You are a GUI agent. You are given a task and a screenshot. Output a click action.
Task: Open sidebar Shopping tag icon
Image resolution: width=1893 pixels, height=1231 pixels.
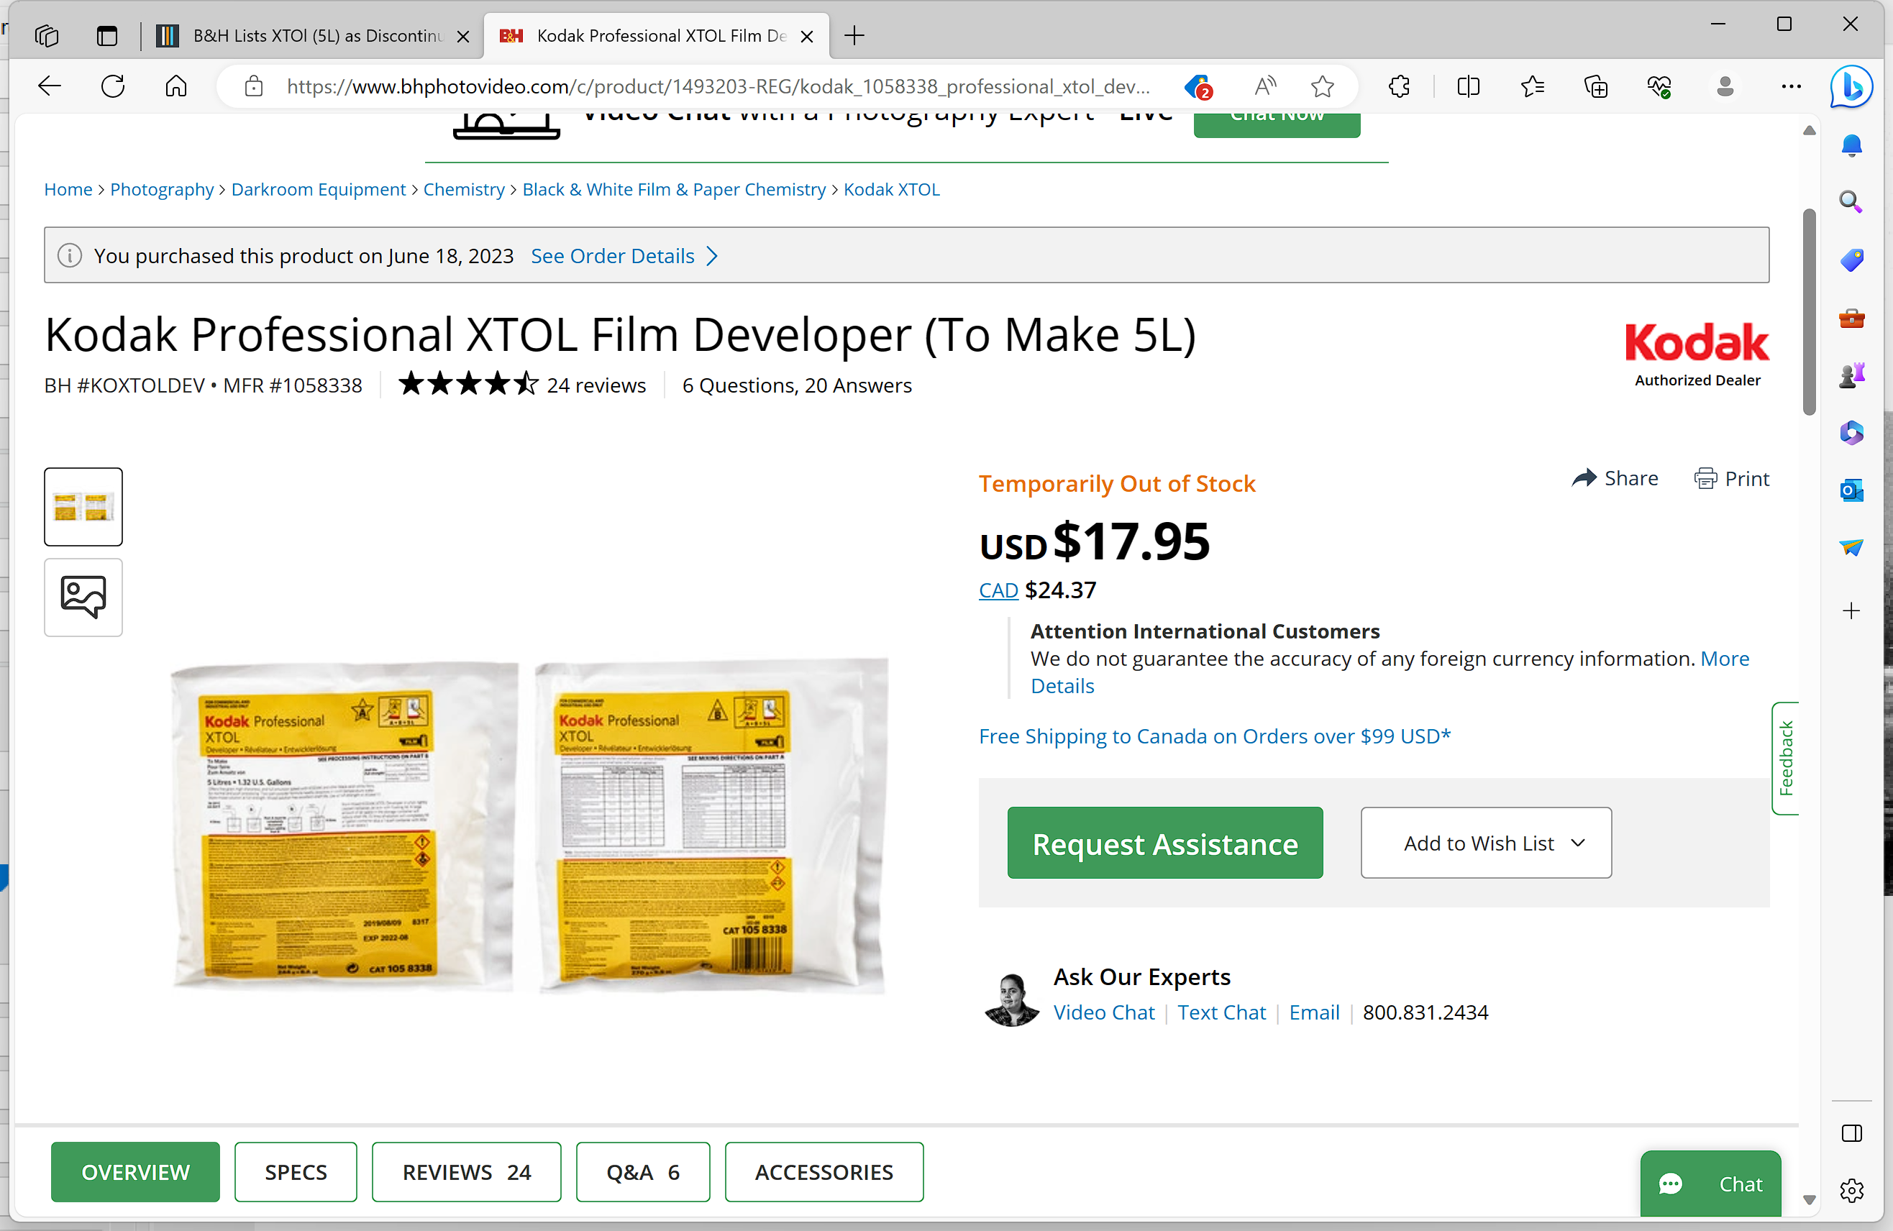coord(1851,260)
